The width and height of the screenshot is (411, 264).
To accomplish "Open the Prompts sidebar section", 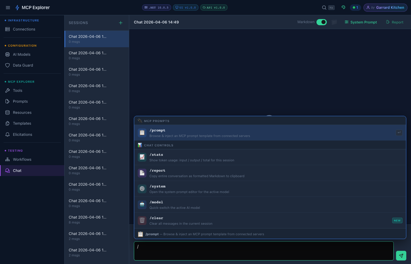I will (20, 101).
